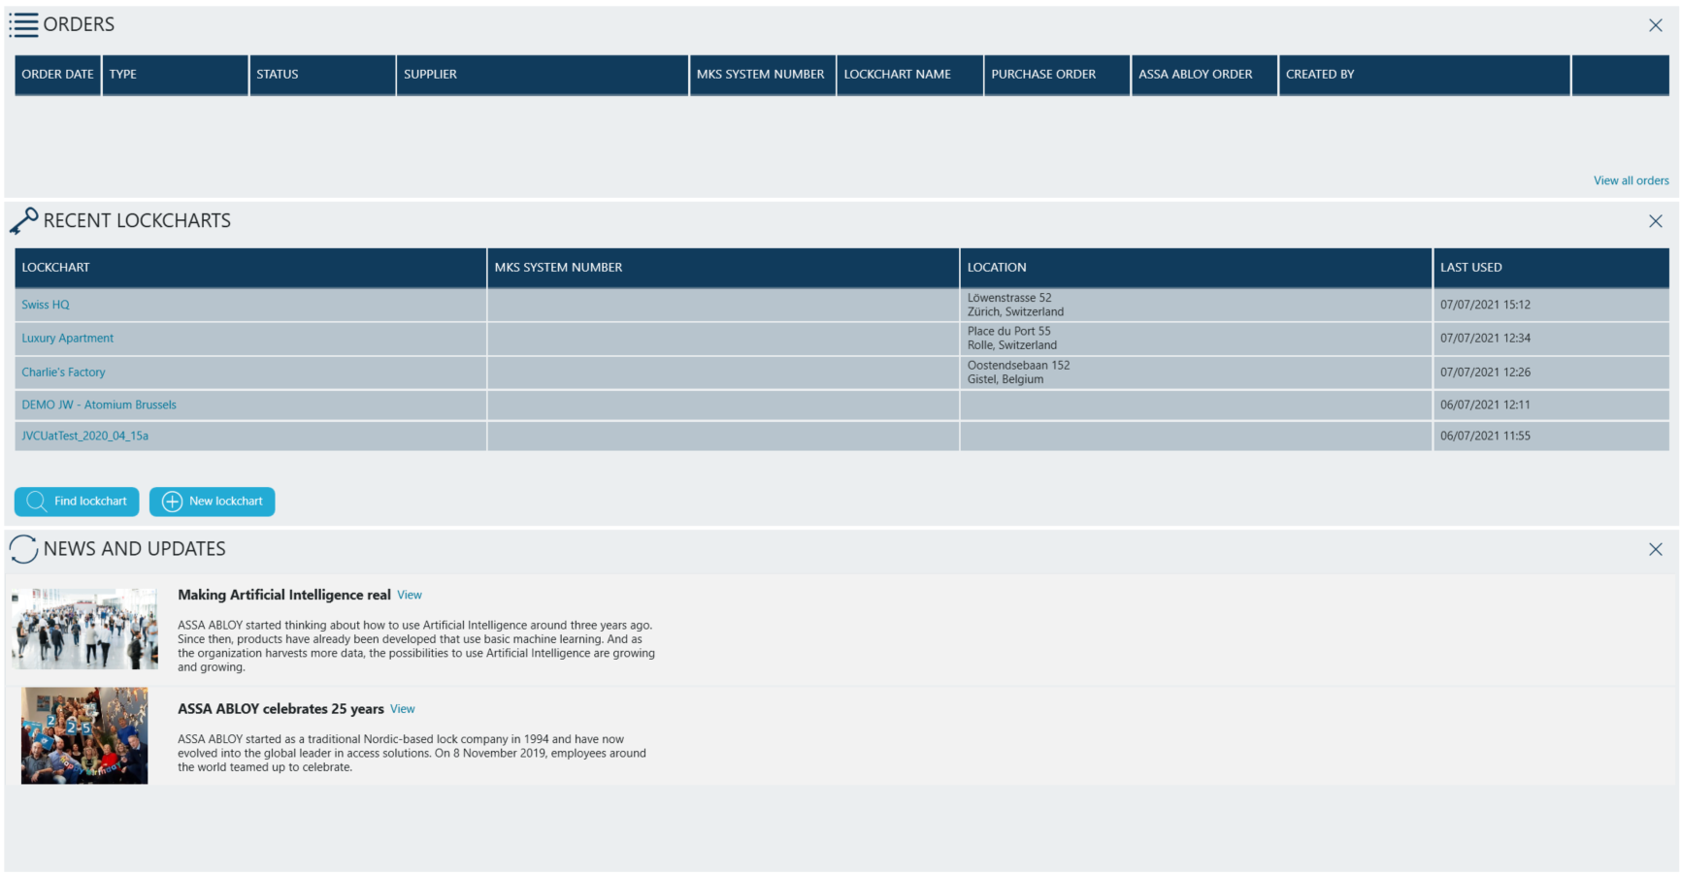Click the Find lockchart button
The image size is (1681, 875).
point(77,502)
